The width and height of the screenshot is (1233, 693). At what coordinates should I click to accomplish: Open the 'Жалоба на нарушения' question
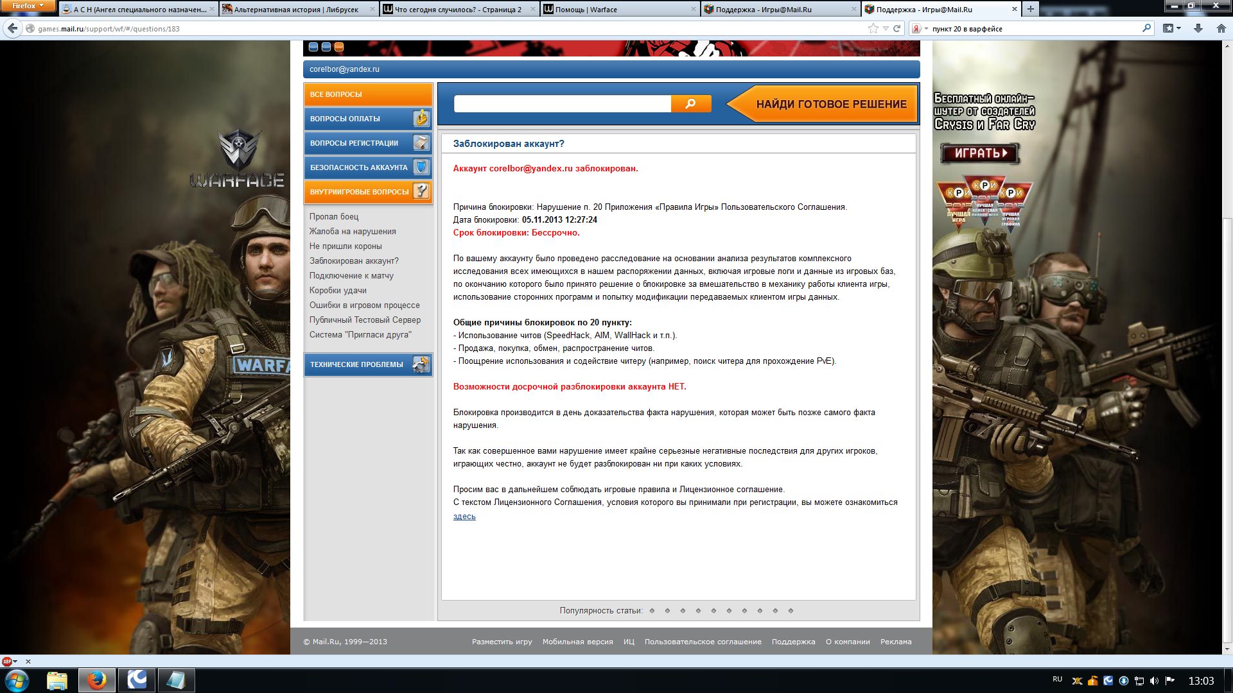tap(353, 232)
